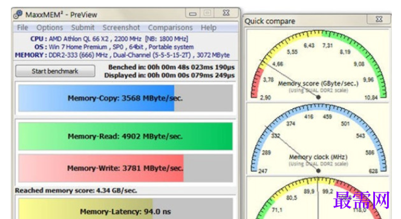Click the Memory score gauge needle pivot
This screenshot has height=219, width=401.
click(x=318, y=97)
